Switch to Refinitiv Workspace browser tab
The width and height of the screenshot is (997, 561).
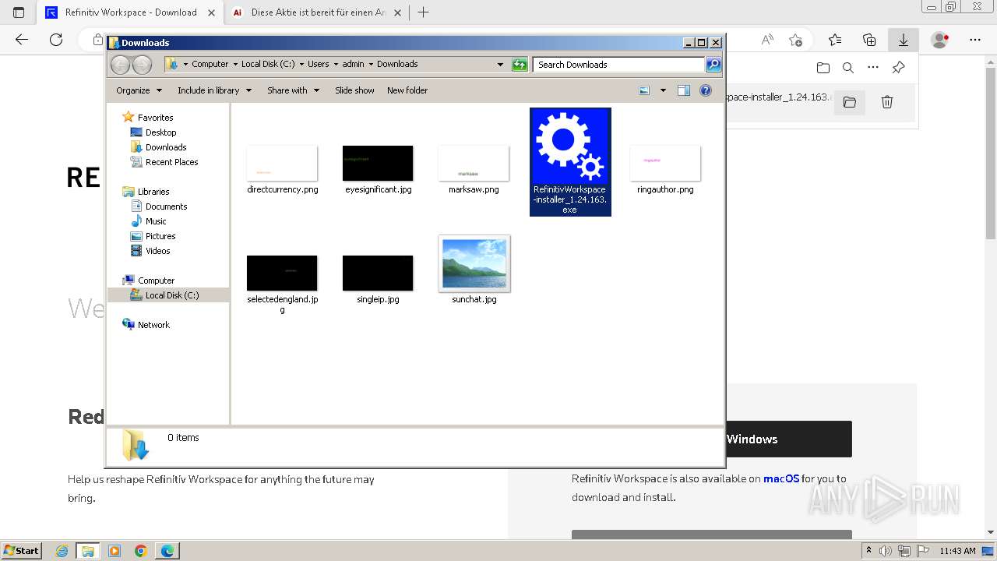(x=130, y=12)
